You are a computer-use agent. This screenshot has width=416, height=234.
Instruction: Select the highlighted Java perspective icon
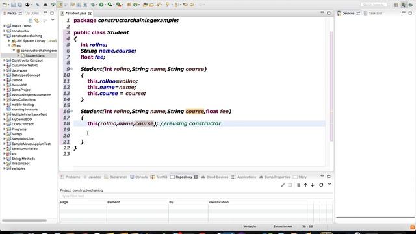click(x=404, y=5)
